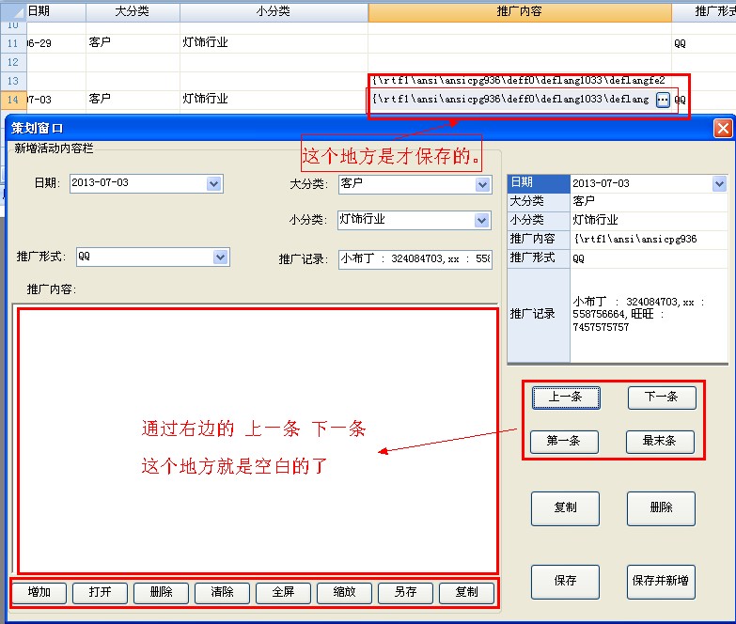
Task: Open the 推广形式 dropdown showing QQ
Action: (220, 257)
